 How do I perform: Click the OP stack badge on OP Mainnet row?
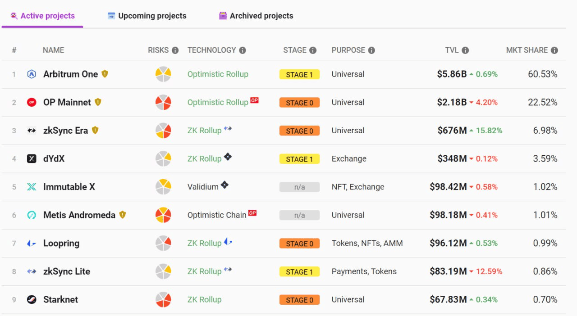coord(254,100)
